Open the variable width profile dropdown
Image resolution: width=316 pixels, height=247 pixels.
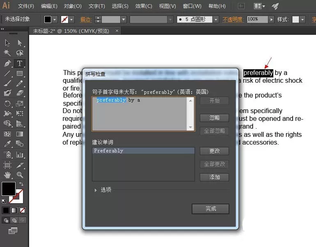point(170,20)
